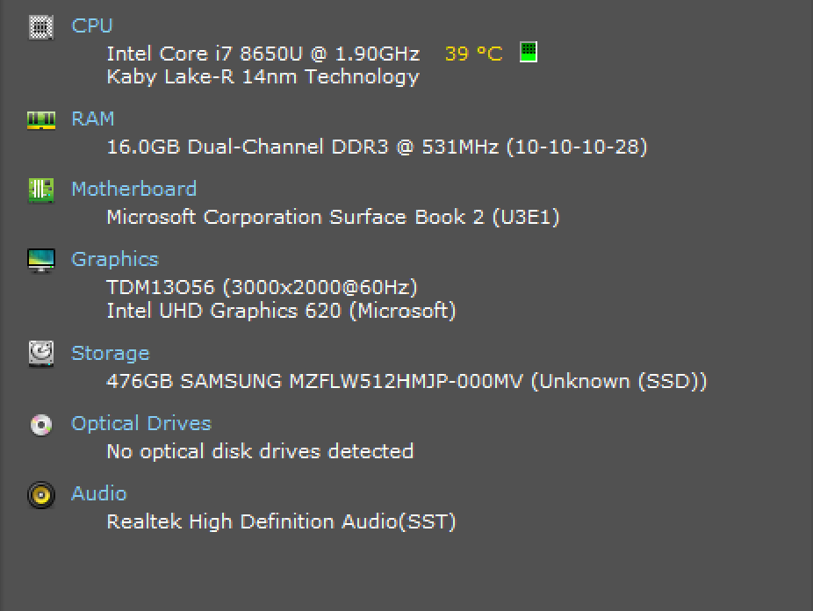Viewport: 813px width, 611px height.
Task: Open the CPU section link
Action: pos(92,26)
